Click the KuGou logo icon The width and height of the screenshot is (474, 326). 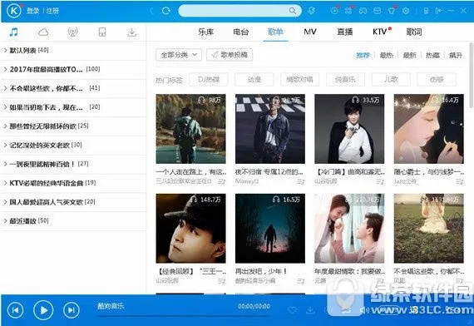pyautogui.click(x=14, y=11)
